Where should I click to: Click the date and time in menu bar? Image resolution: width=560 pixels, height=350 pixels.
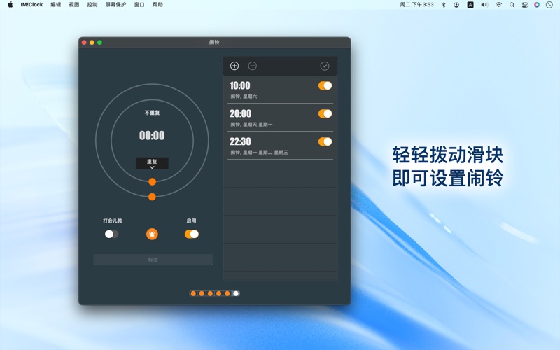pos(416,5)
